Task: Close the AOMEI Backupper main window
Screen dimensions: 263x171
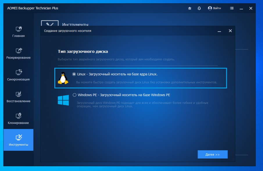Action: tap(251, 8)
